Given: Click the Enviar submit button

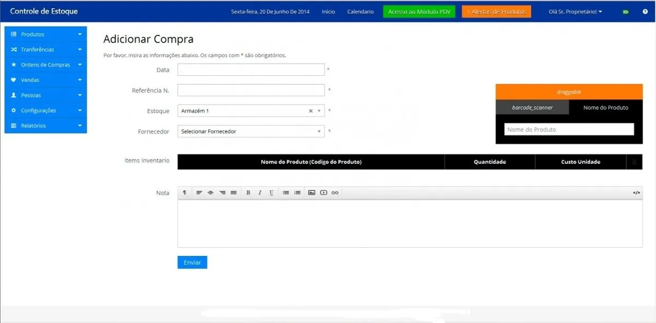Looking at the screenshot, I should tap(192, 262).
